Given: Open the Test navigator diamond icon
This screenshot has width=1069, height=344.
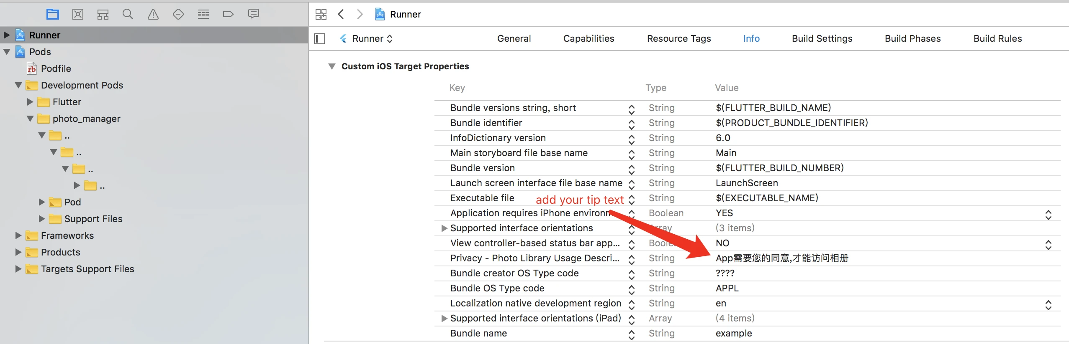Looking at the screenshot, I should click(178, 15).
